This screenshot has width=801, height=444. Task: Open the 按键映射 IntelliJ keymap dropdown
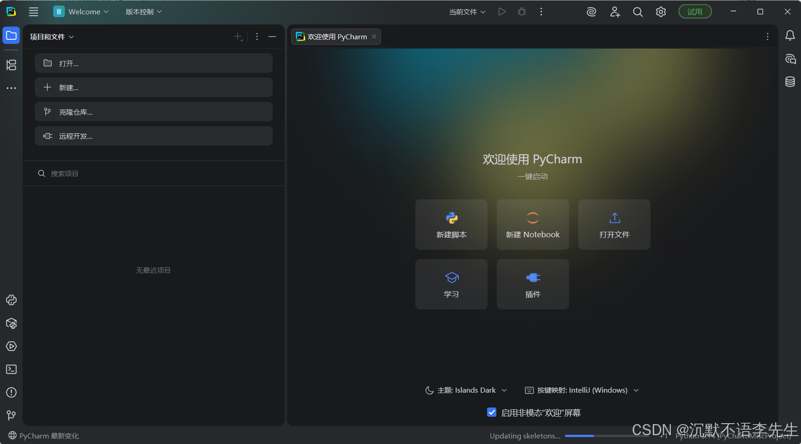pos(582,390)
